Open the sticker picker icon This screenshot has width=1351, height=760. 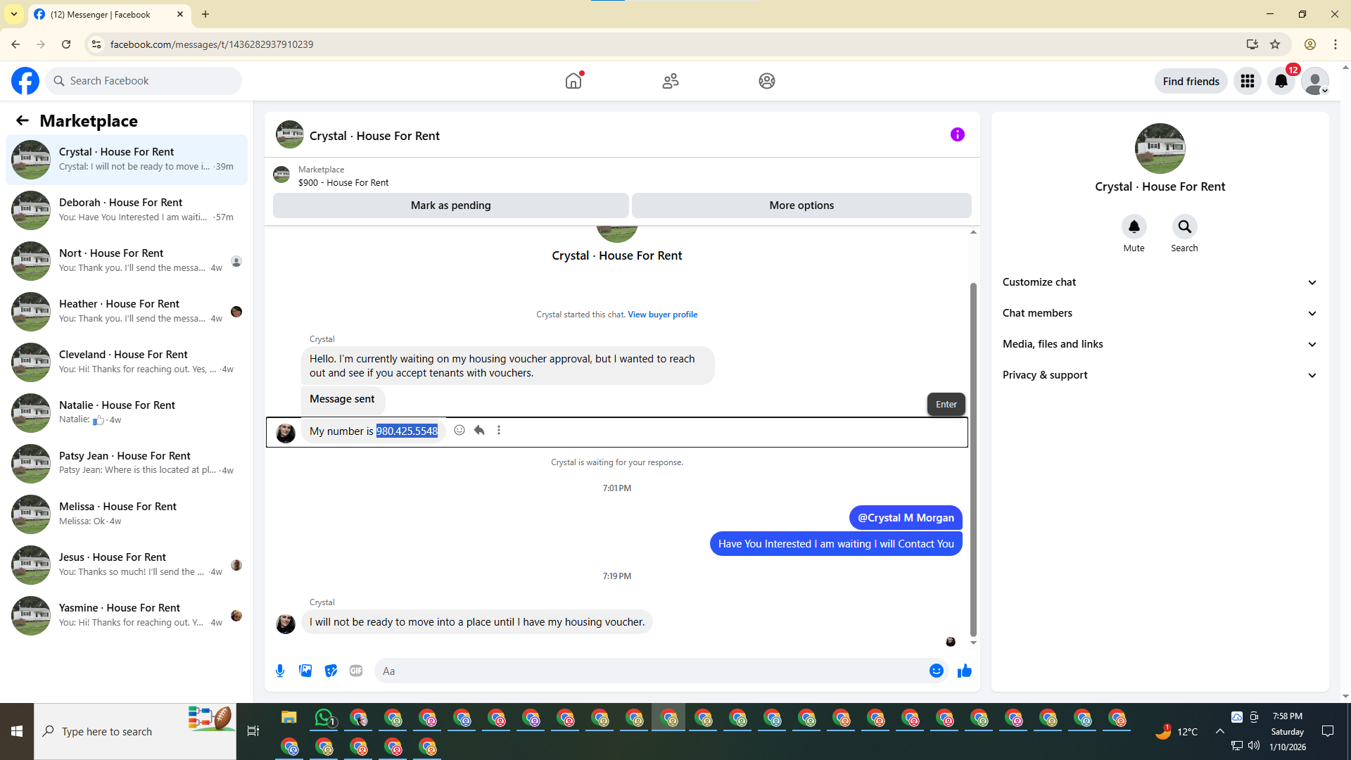(x=331, y=671)
